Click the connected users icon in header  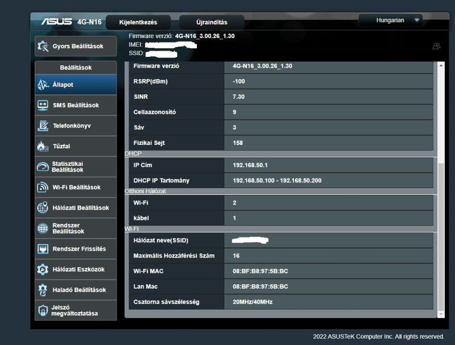[436, 46]
